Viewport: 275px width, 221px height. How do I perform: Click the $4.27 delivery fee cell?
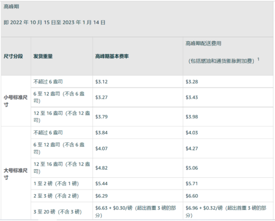[192, 149]
